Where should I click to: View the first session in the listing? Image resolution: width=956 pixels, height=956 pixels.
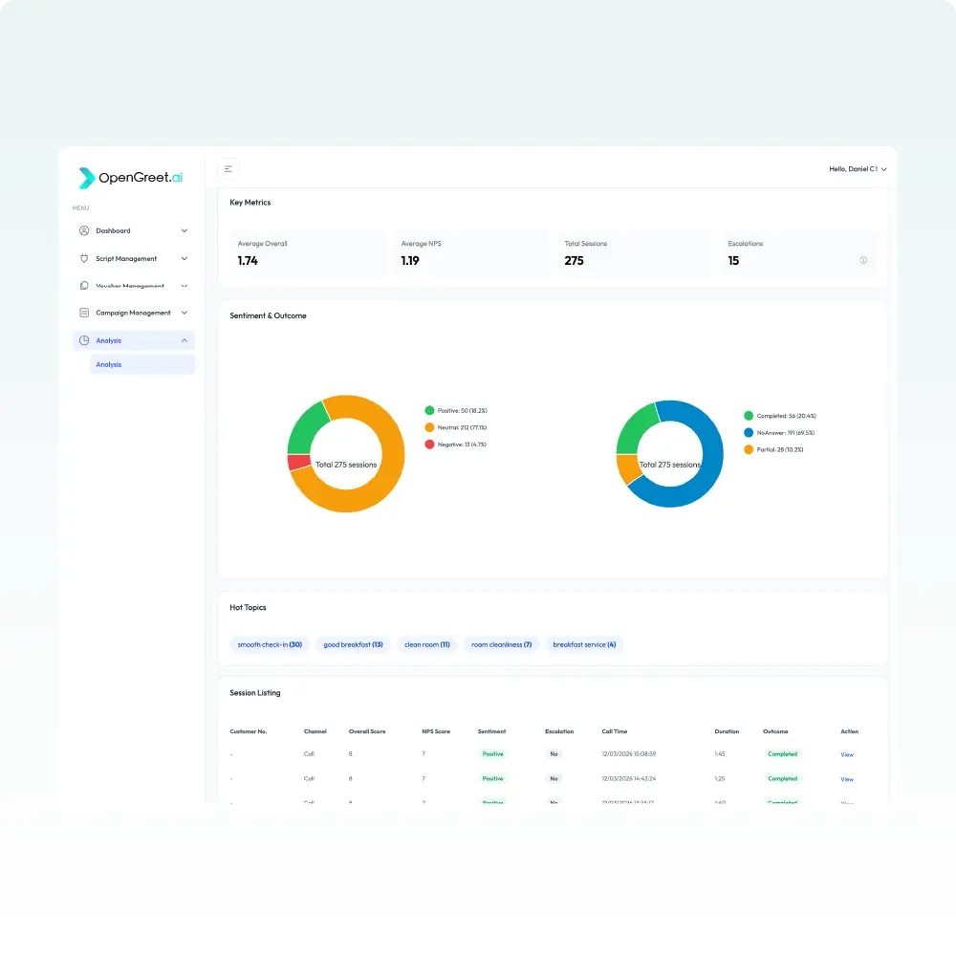(x=847, y=754)
